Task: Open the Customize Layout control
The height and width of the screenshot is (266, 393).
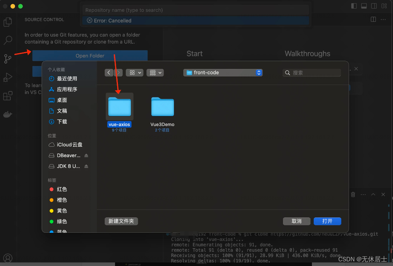Action: coord(384,6)
